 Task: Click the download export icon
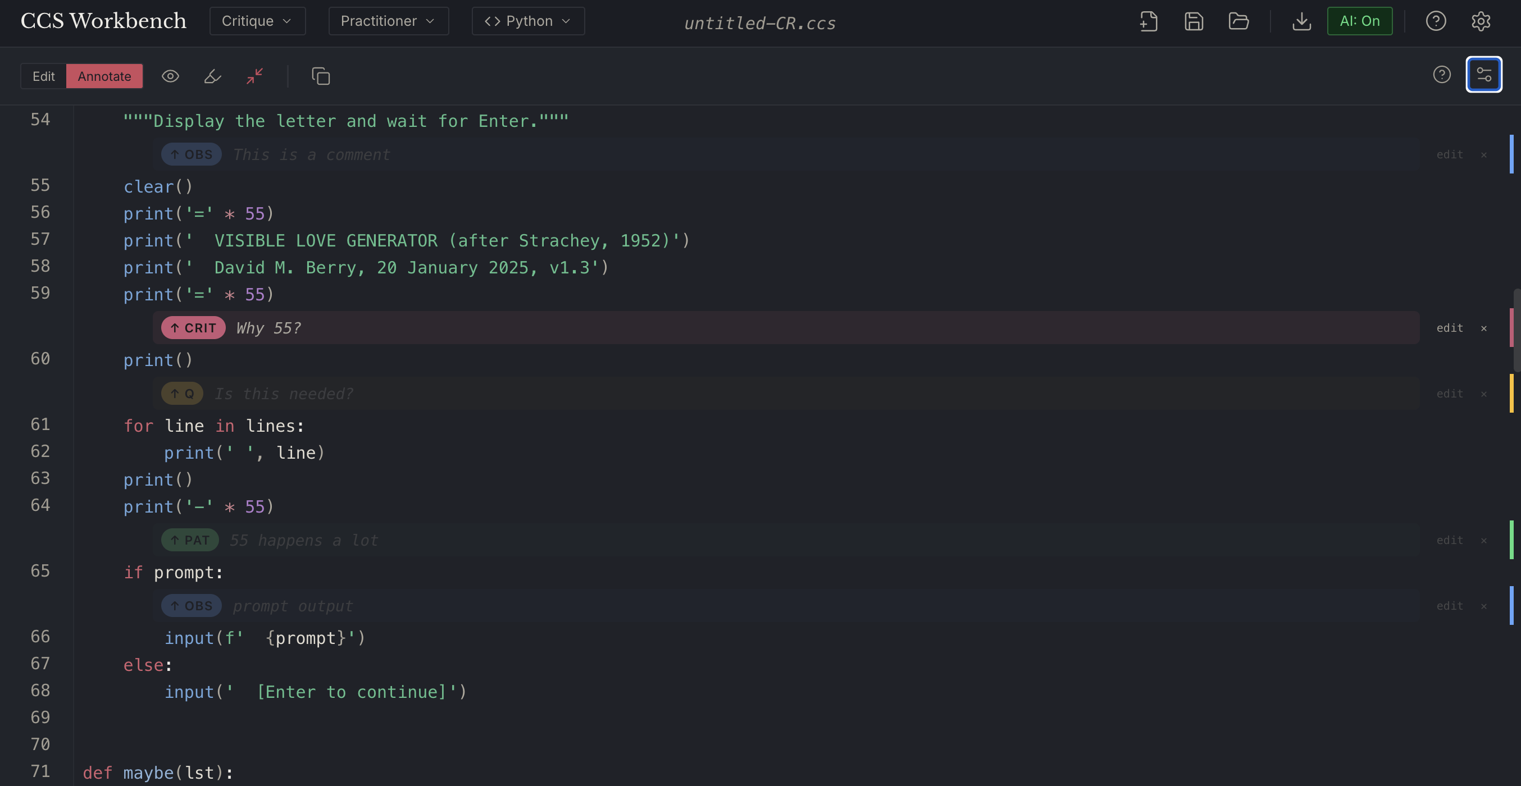pyautogui.click(x=1301, y=21)
